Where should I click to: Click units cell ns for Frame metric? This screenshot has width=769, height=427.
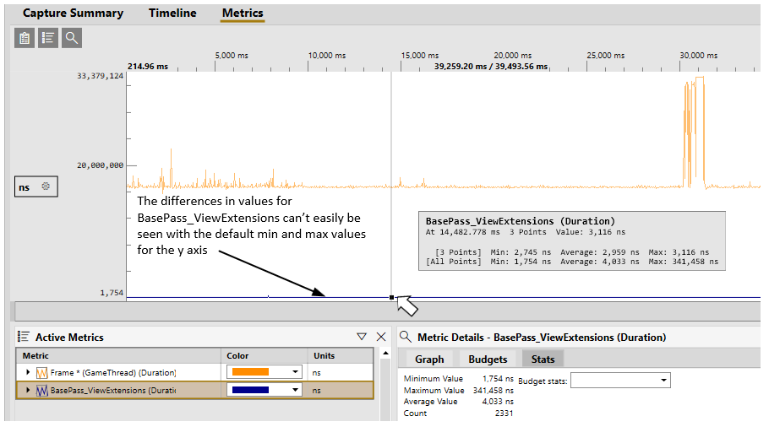(316, 373)
